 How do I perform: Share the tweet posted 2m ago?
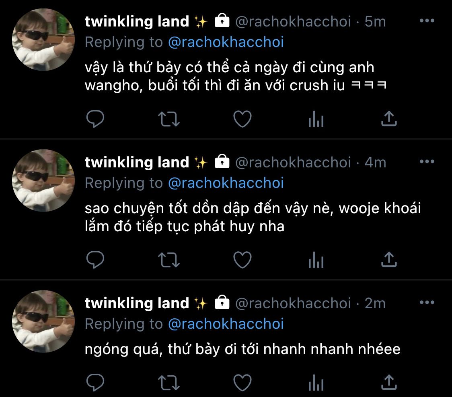click(389, 382)
